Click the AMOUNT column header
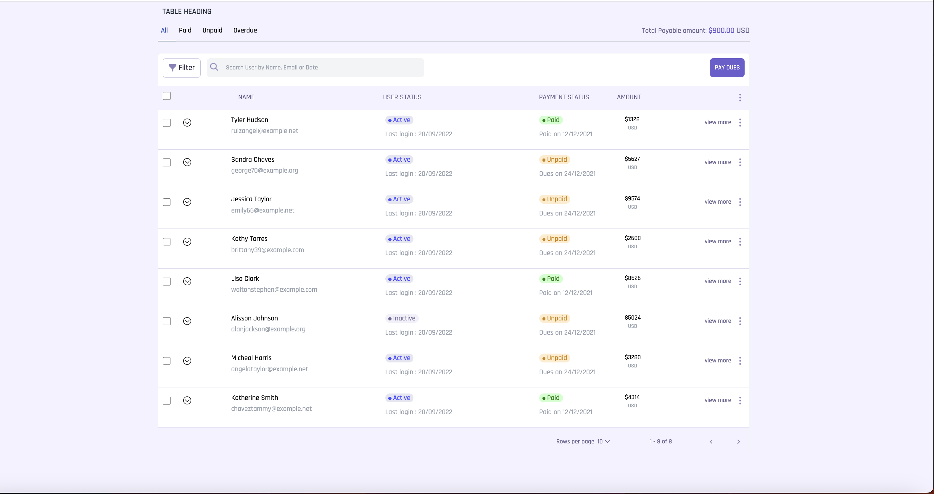Viewport: 934px width, 494px height. click(629, 97)
